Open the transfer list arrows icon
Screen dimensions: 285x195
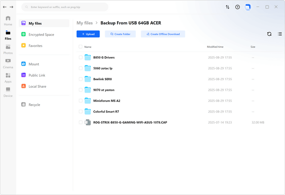click(228, 7)
